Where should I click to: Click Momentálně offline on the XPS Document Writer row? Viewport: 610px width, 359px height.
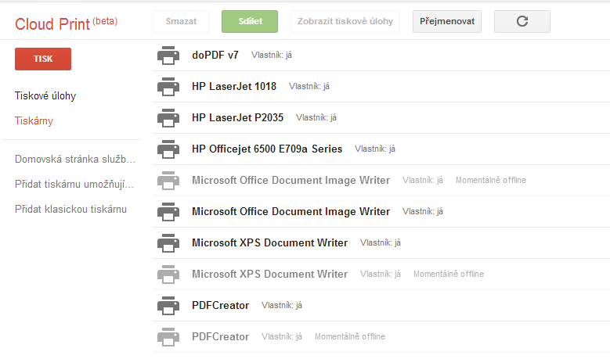tap(449, 274)
